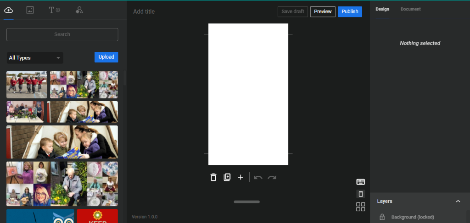Open the All Types dropdown

[35, 58]
